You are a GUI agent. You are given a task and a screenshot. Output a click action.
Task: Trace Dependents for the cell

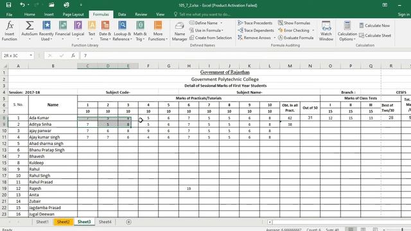(x=256, y=30)
